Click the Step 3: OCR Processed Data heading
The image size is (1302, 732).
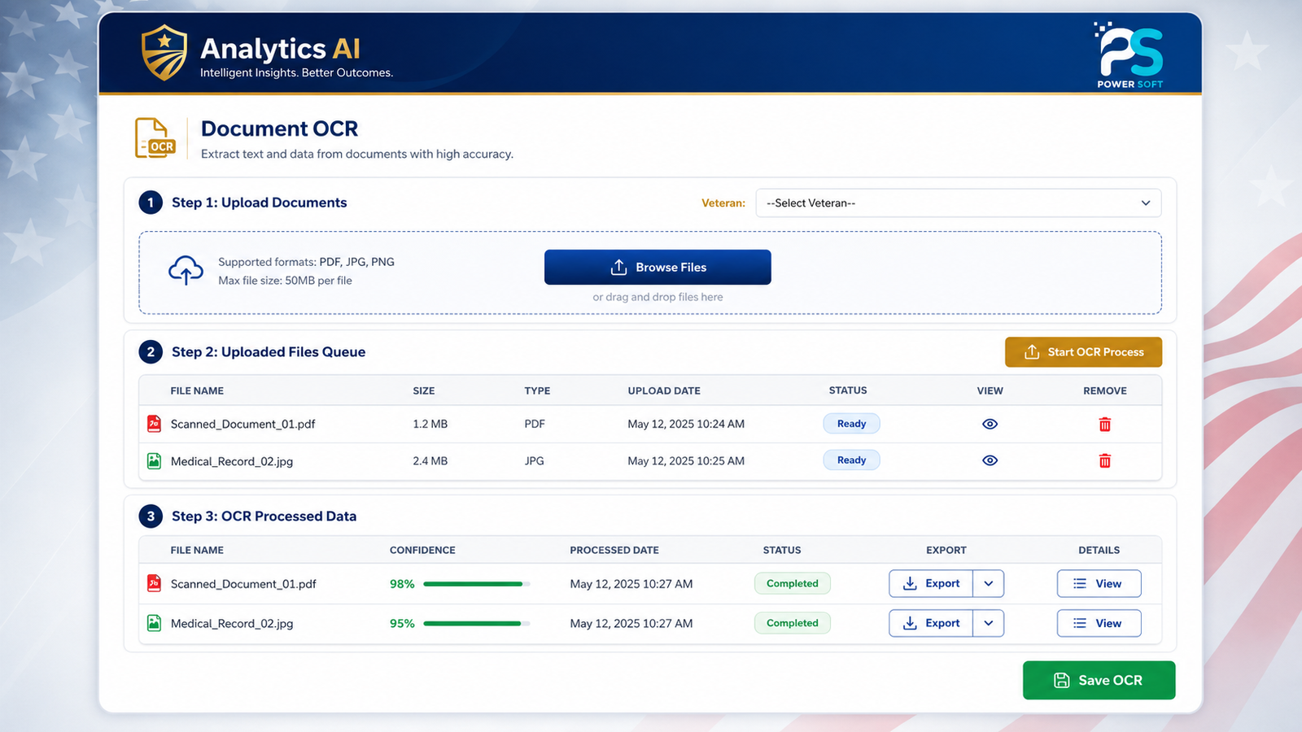264,516
